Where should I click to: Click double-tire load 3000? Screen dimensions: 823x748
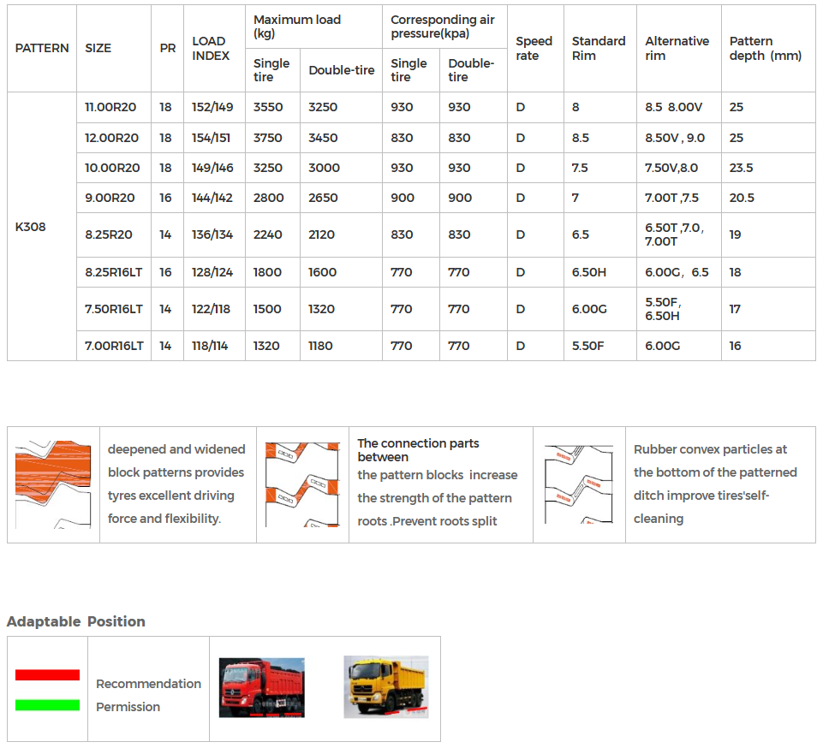[324, 168]
